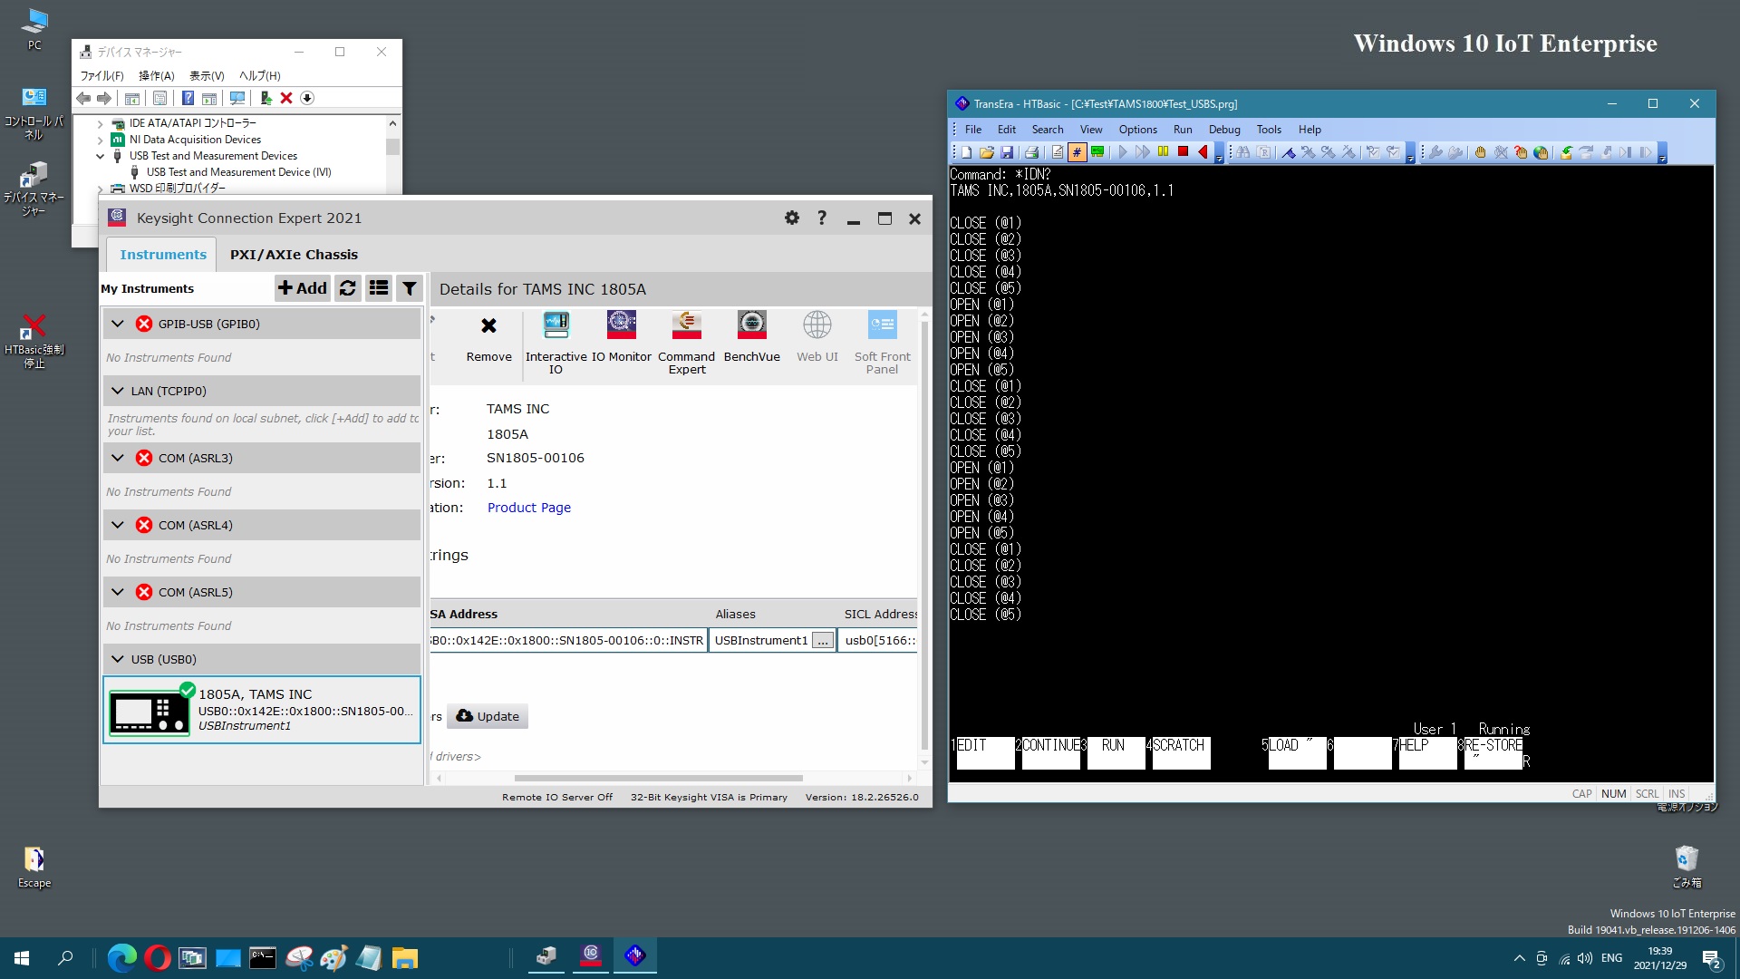The width and height of the screenshot is (1740, 979).
Task: Click the Update drivers button
Action: pyautogui.click(x=488, y=716)
